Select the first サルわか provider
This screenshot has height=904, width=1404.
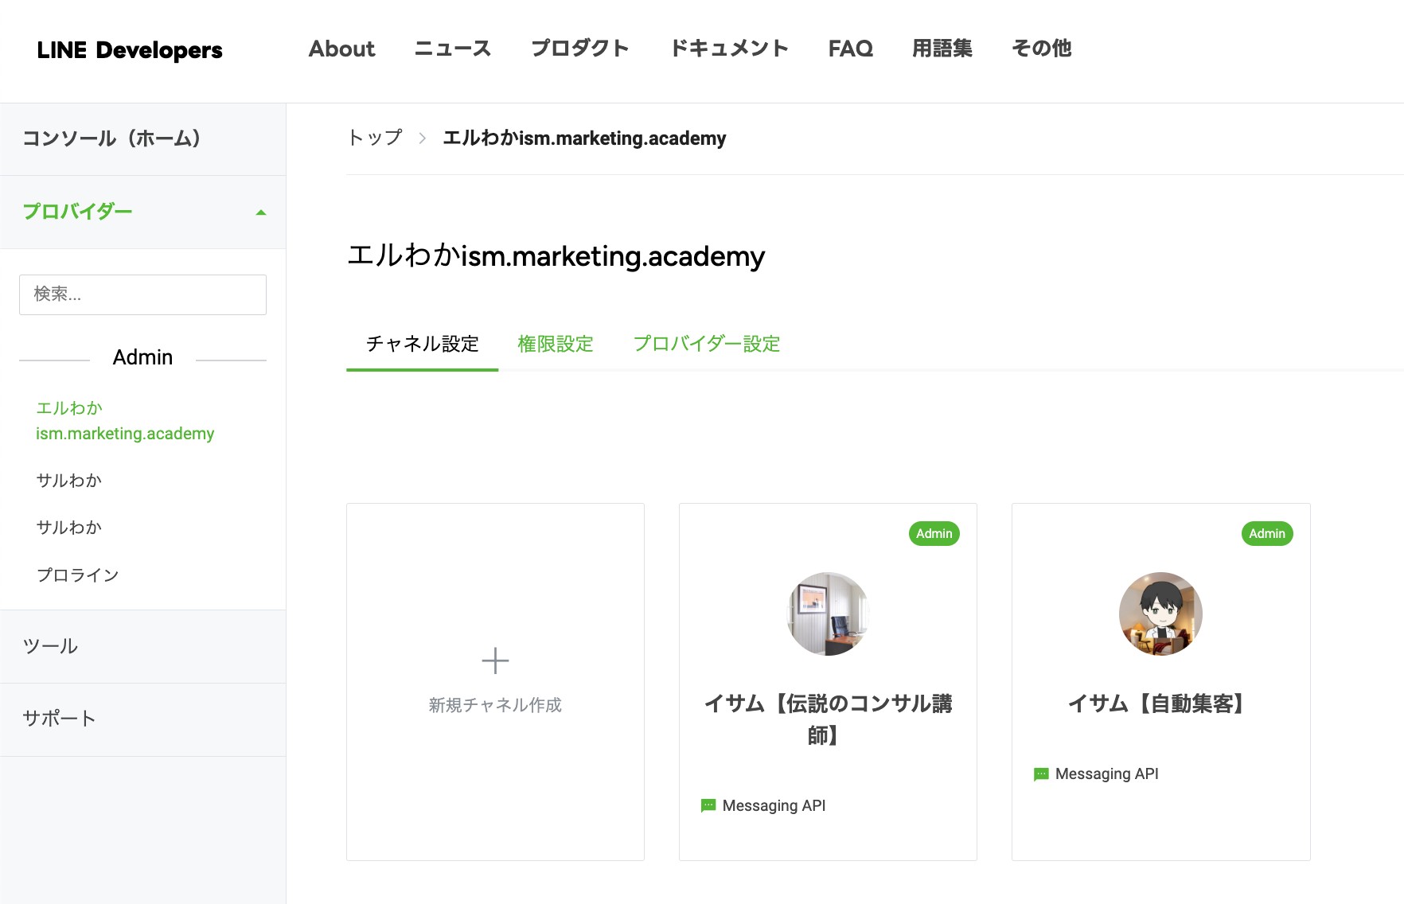(x=69, y=480)
